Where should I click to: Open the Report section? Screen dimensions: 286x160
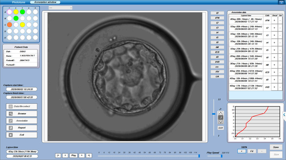point(21,128)
